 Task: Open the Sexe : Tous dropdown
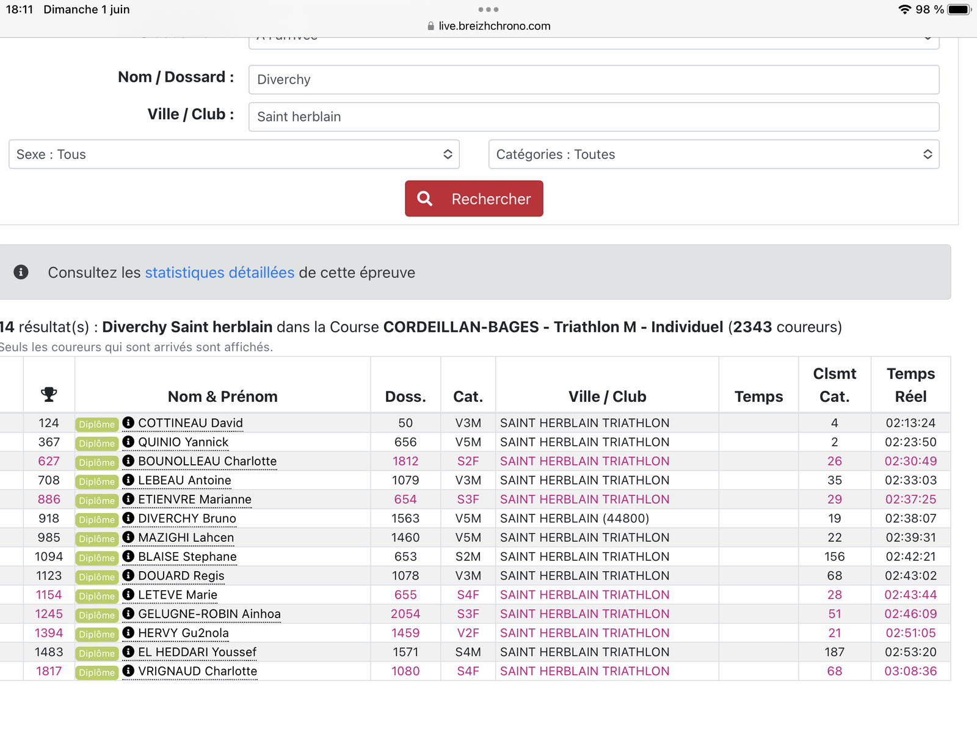pyautogui.click(x=234, y=155)
